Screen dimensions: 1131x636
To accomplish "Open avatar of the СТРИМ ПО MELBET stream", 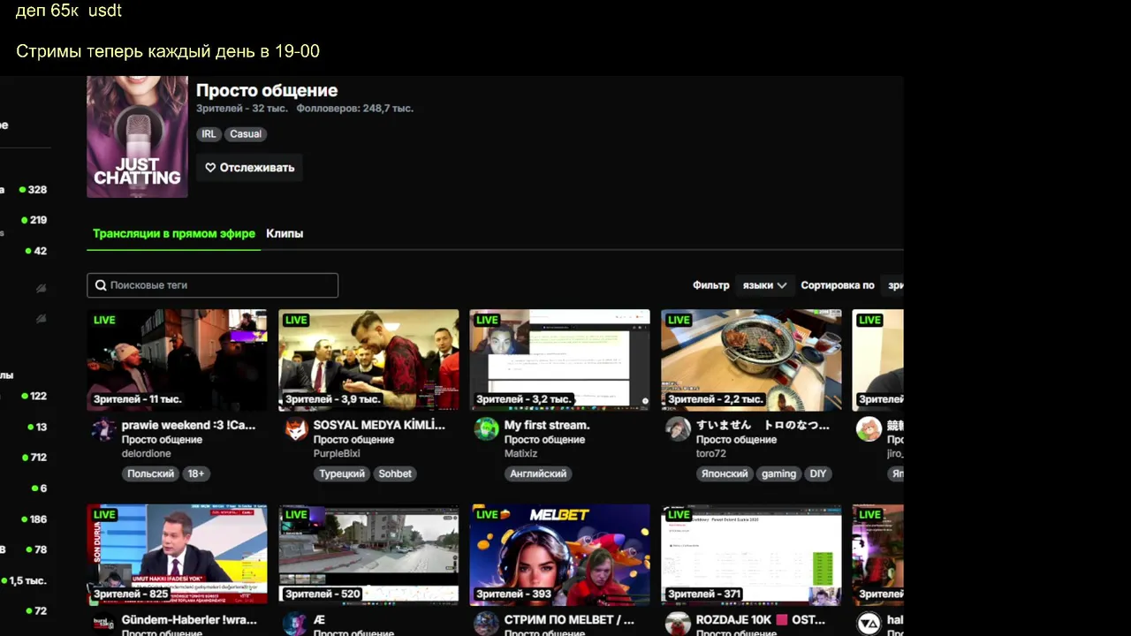I will point(487,624).
